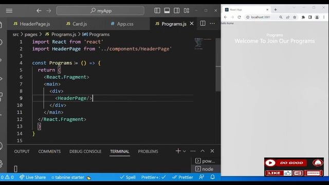Switch to the Card.js tab

[77, 24]
